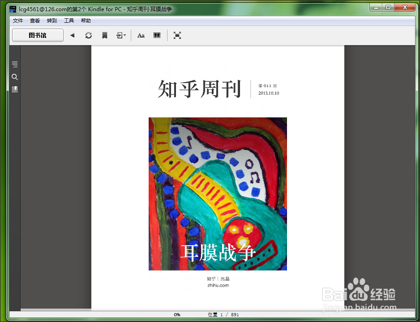Open the 文件 menu
The width and height of the screenshot is (420, 322).
coord(18,21)
